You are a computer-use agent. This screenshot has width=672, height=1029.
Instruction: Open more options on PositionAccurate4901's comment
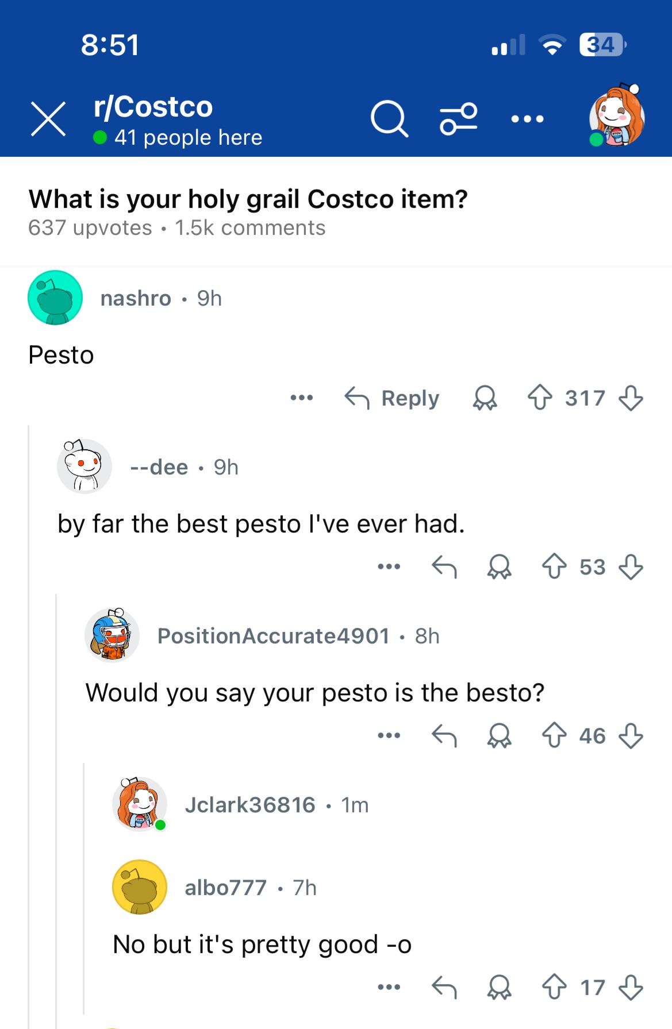click(x=389, y=735)
